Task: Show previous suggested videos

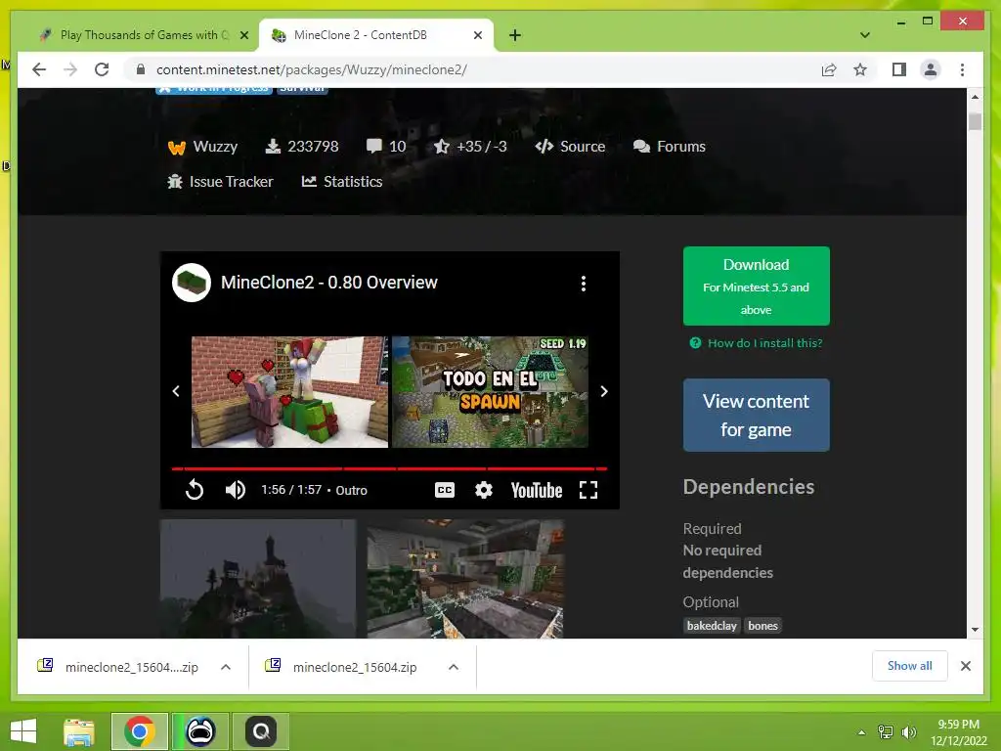Action: [176, 391]
